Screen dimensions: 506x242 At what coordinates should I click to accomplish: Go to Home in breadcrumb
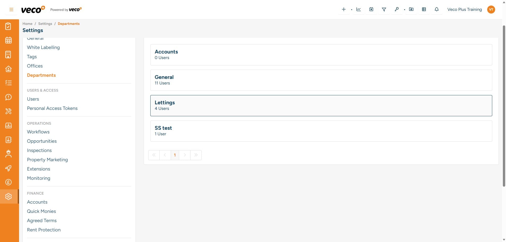(28, 24)
